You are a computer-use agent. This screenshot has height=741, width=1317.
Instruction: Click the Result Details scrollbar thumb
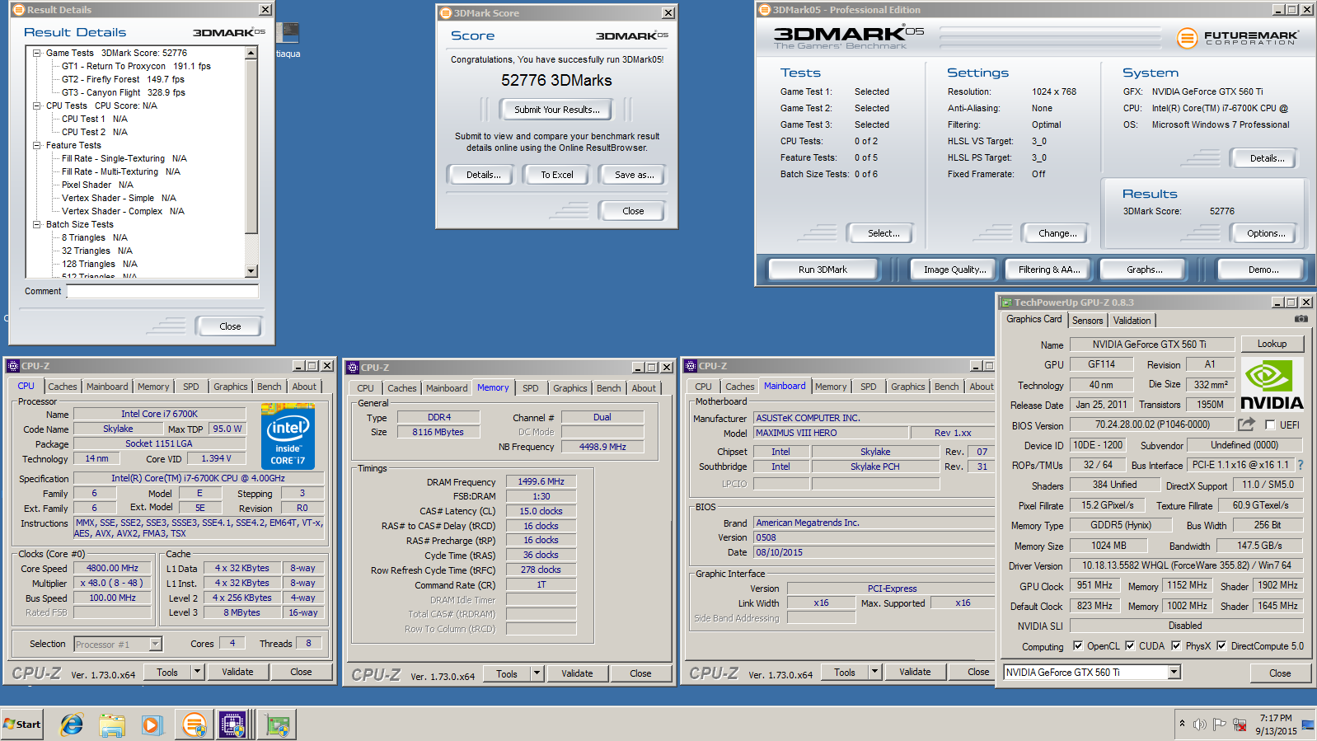pos(251,147)
